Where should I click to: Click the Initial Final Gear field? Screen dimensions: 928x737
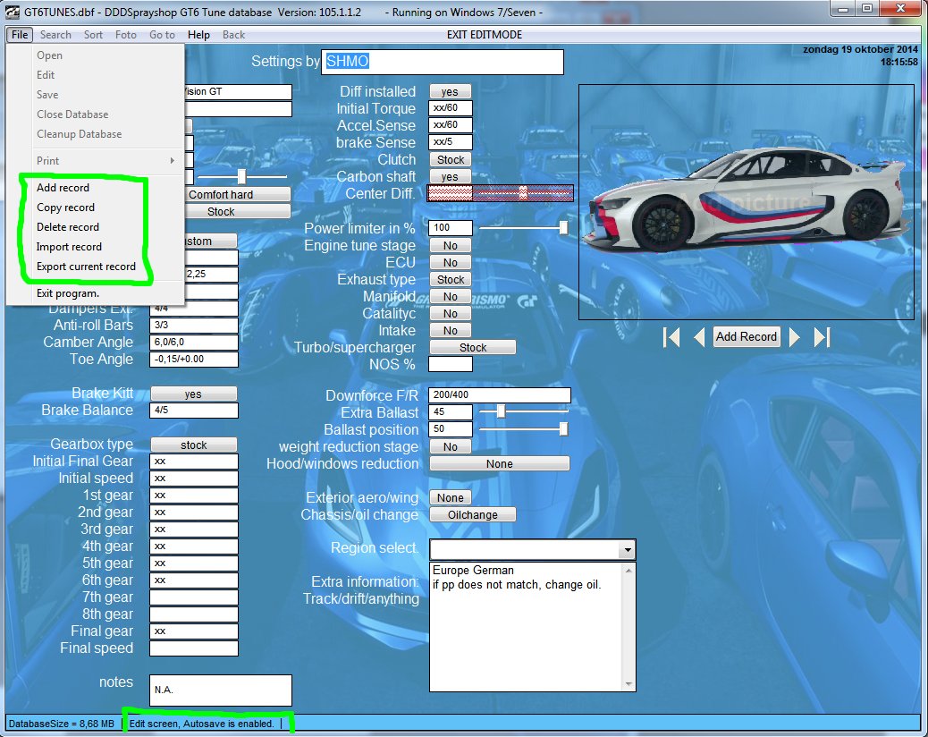193,462
